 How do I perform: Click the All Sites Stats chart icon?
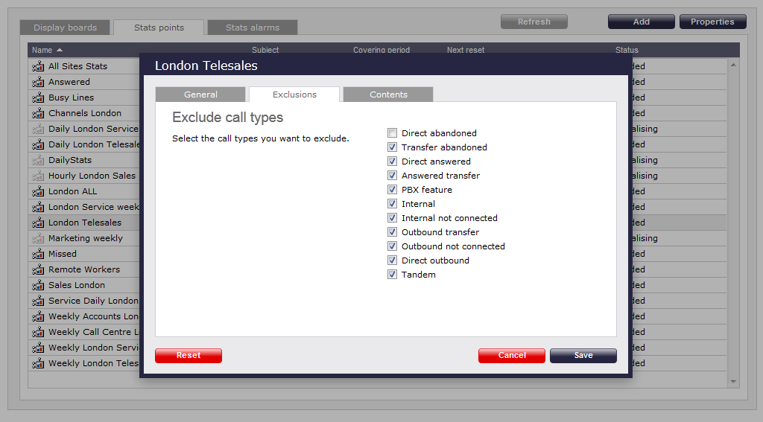(x=38, y=66)
